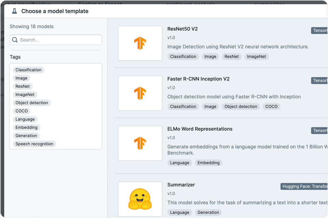Select the ELMo Word Representations TensorFlow thumbnail

click(x=140, y=143)
